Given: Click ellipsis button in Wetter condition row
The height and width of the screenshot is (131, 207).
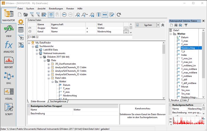Looking at the screenshot, I should (x=126, y=28).
